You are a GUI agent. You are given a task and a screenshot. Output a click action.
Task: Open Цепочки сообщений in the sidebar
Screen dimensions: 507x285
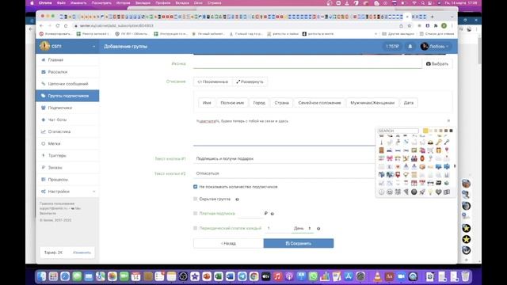pos(67,84)
